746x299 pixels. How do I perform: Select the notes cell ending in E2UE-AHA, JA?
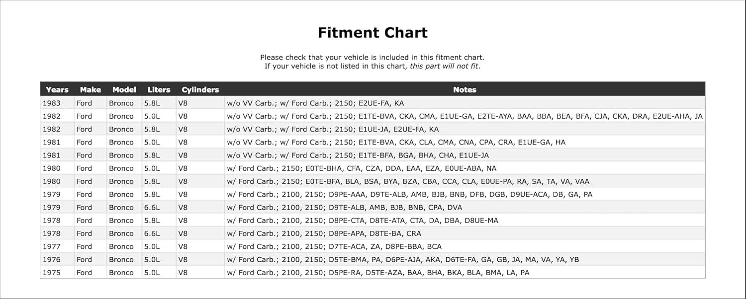pyautogui.click(x=465, y=116)
